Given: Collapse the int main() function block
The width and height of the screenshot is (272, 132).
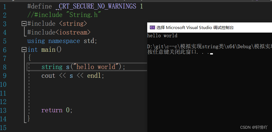Looking at the screenshot, I should (x=24, y=50).
